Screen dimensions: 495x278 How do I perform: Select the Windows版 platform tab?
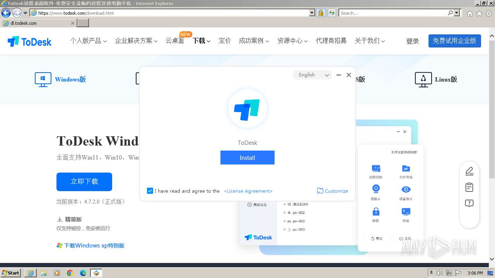60,79
